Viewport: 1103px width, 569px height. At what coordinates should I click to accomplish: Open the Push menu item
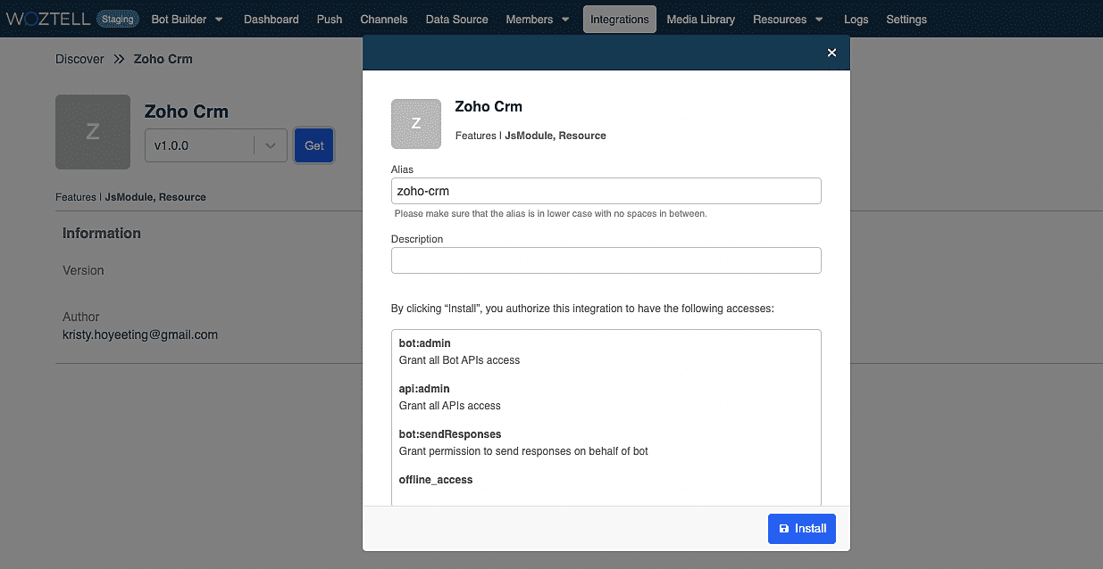[x=330, y=20]
